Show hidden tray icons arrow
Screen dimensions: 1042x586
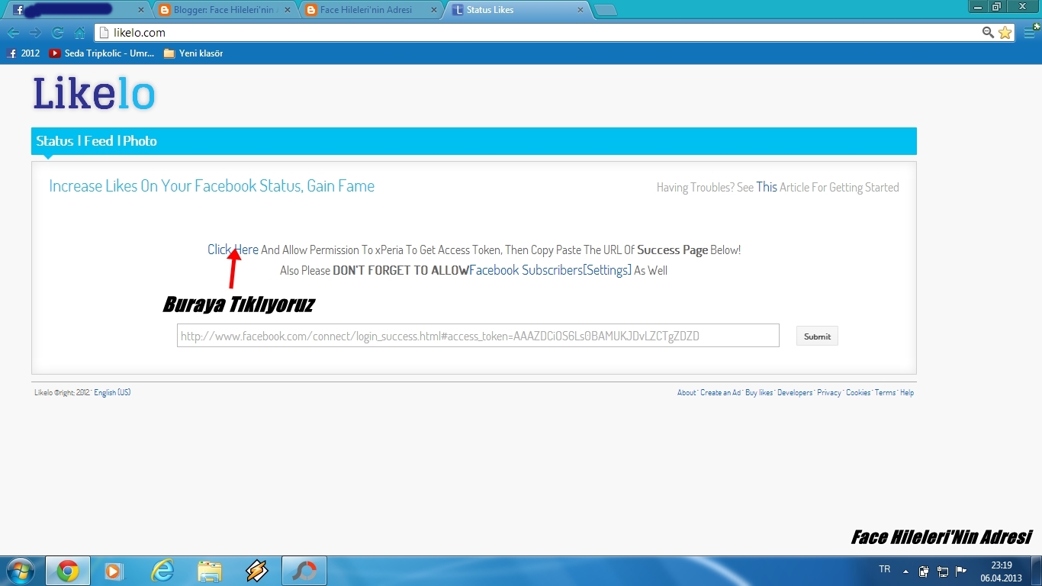[905, 571]
